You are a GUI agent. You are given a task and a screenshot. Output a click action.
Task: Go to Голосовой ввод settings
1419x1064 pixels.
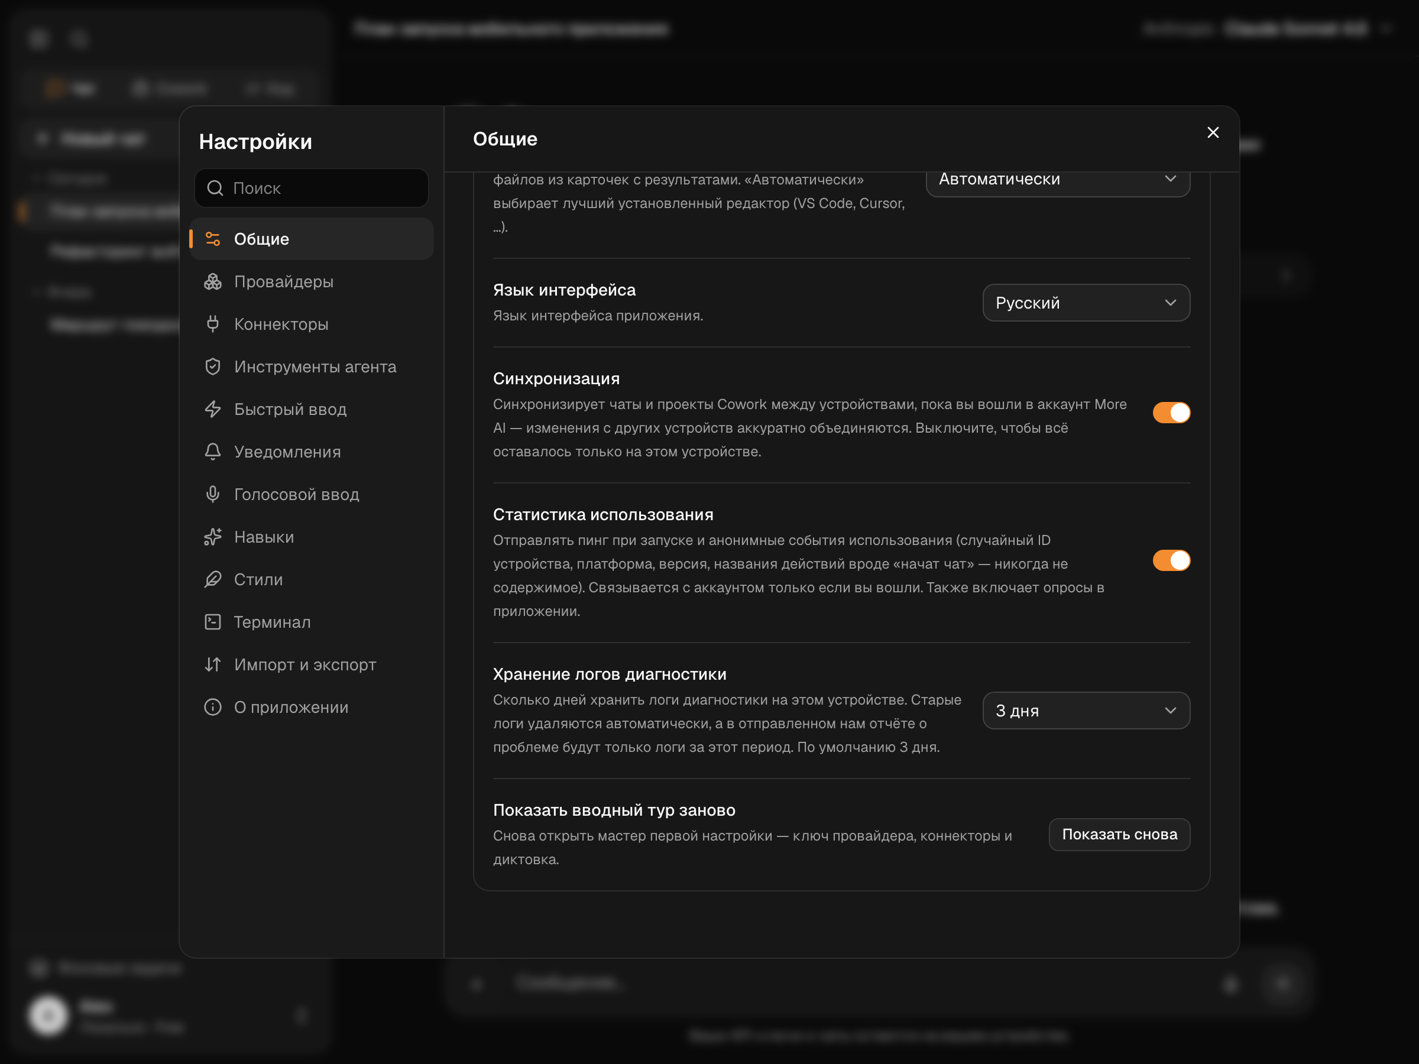tap(311, 495)
